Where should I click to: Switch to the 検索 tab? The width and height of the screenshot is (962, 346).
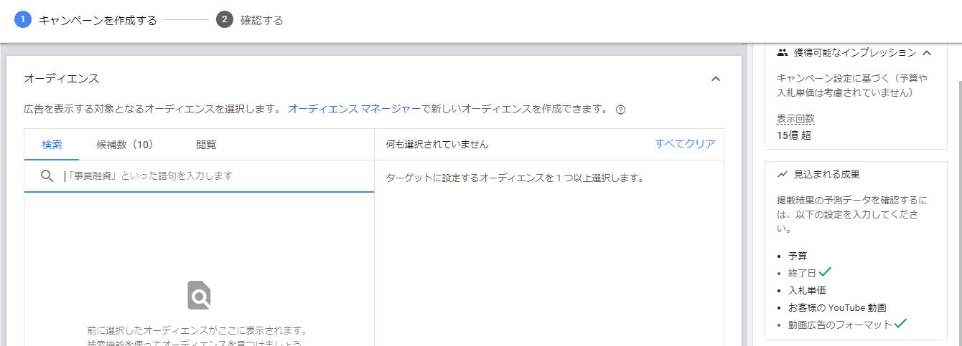click(52, 145)
